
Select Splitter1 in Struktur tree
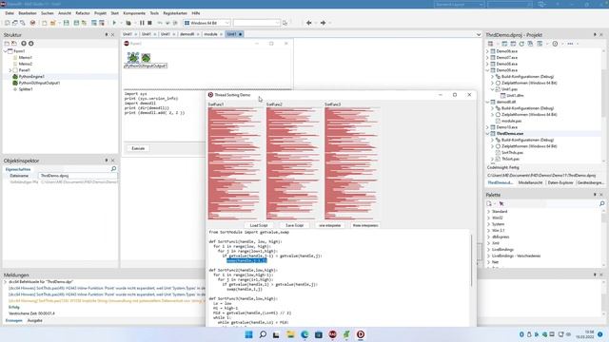pyautogui.click(x=26, y=89)
